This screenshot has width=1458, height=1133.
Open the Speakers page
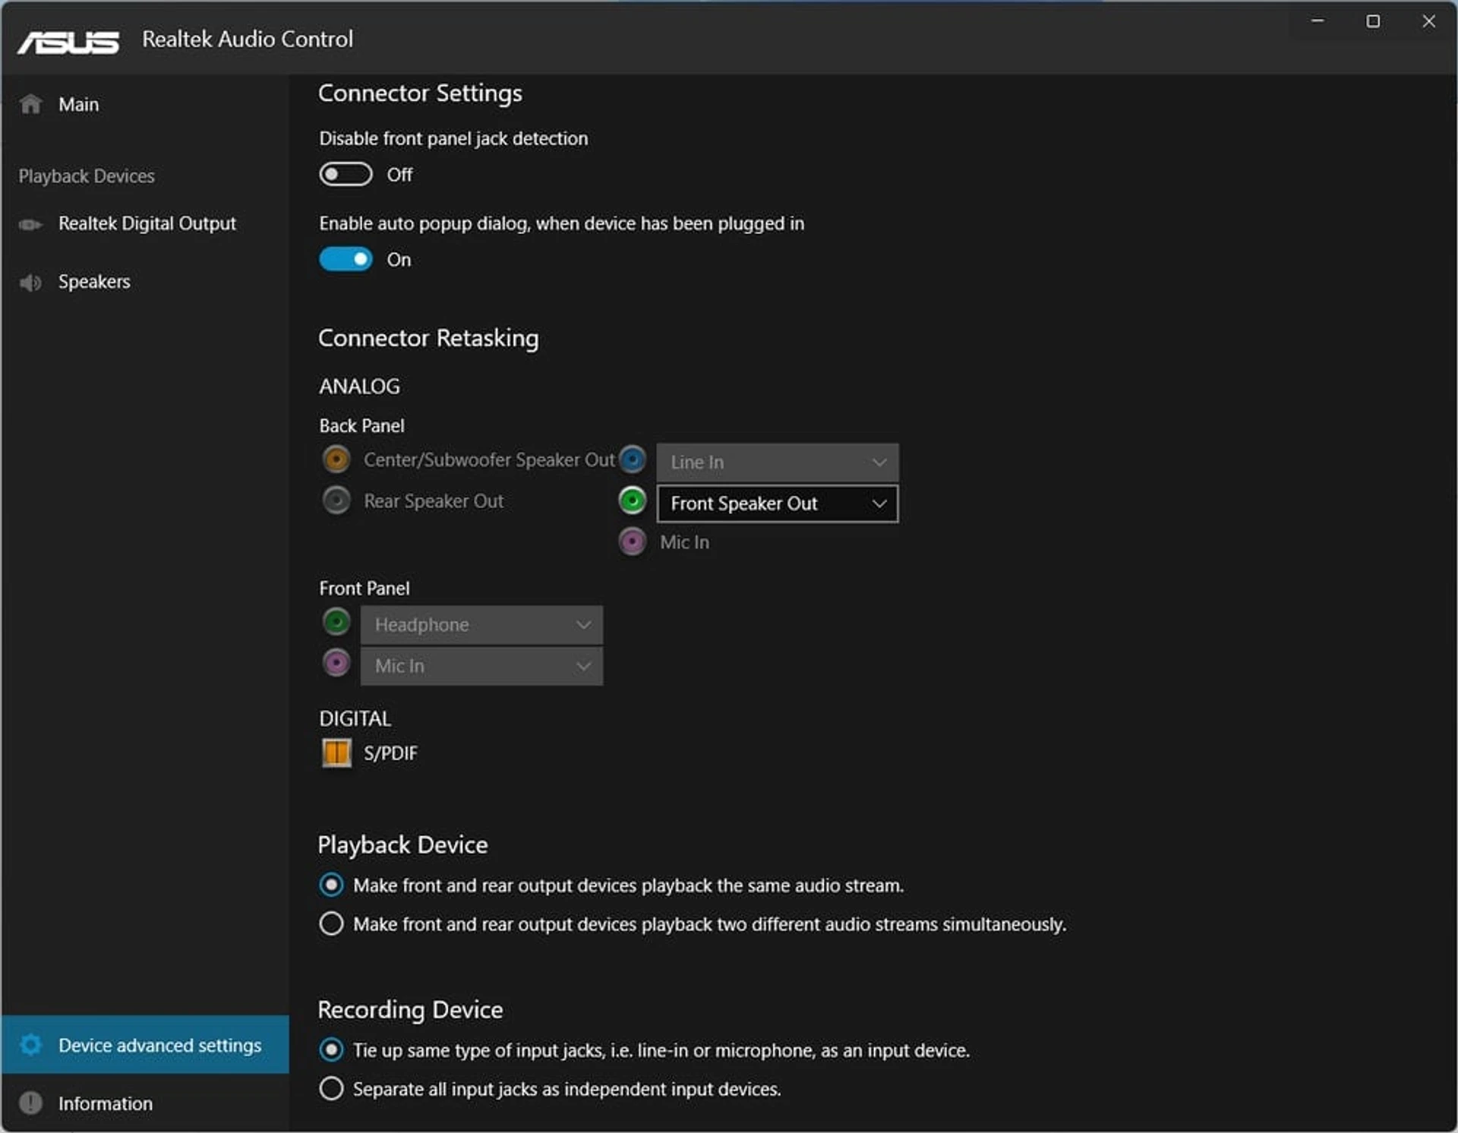[x=144, y=282]
